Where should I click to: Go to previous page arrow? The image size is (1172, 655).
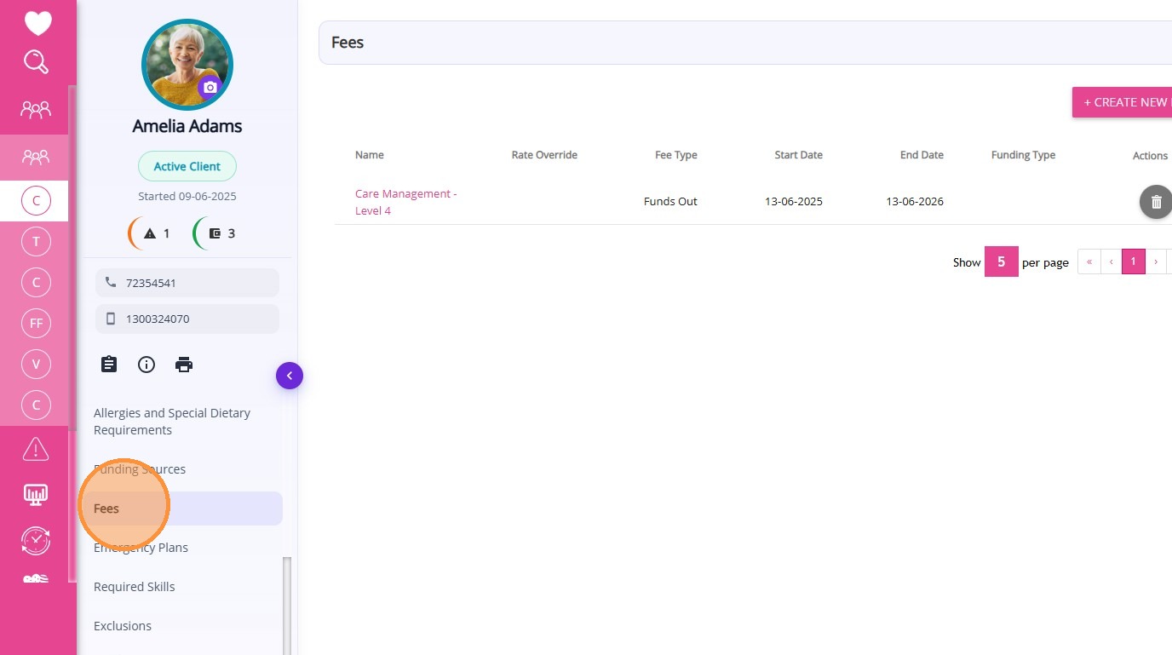click(1111, 262)
